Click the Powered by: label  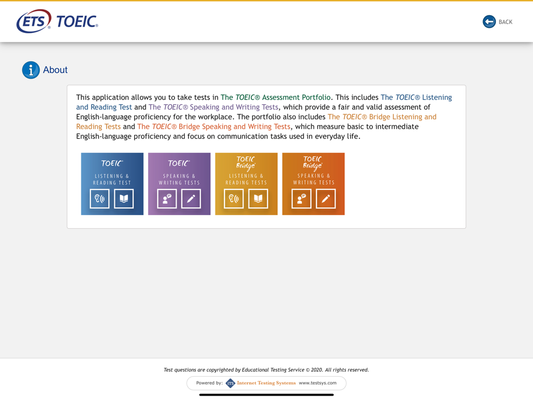pos(209,383)
